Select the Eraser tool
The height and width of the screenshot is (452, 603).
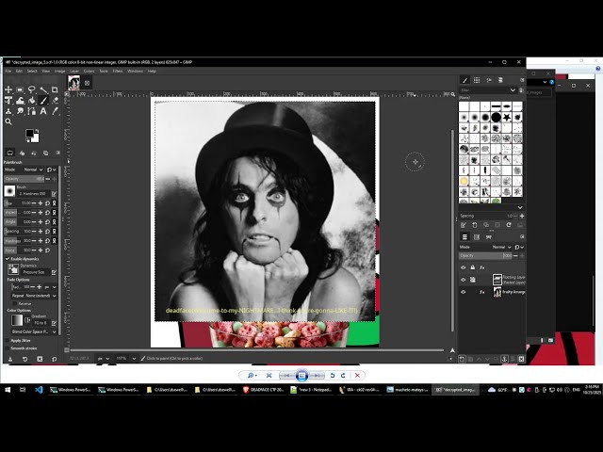coord(55,101)
